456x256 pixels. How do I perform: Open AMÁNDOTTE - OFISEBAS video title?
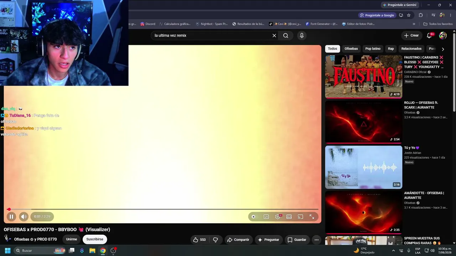coord(424,195)
